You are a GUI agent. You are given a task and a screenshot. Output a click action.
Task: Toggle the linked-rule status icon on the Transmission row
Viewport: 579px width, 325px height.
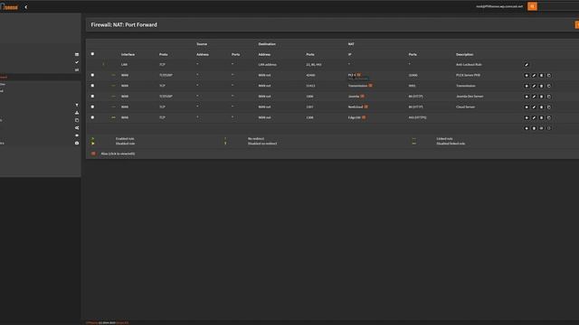pos(113,86)
